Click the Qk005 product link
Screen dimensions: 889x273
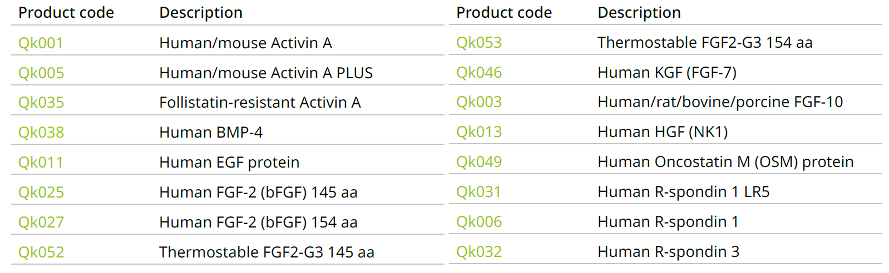[x=41, y=73]
